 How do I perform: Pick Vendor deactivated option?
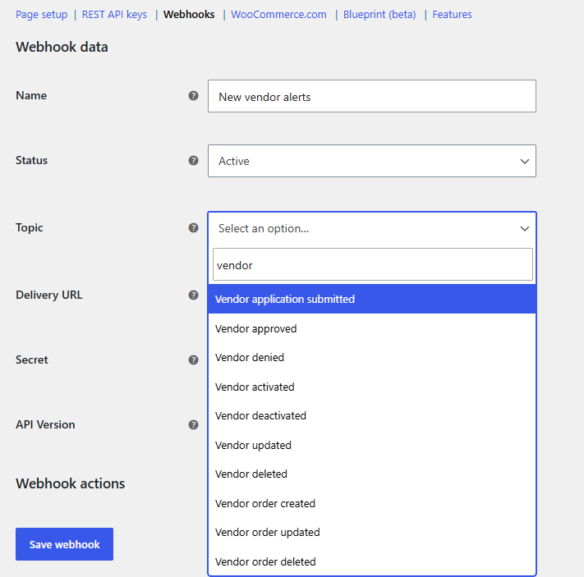pyautogui.click(x=372, y=416)
